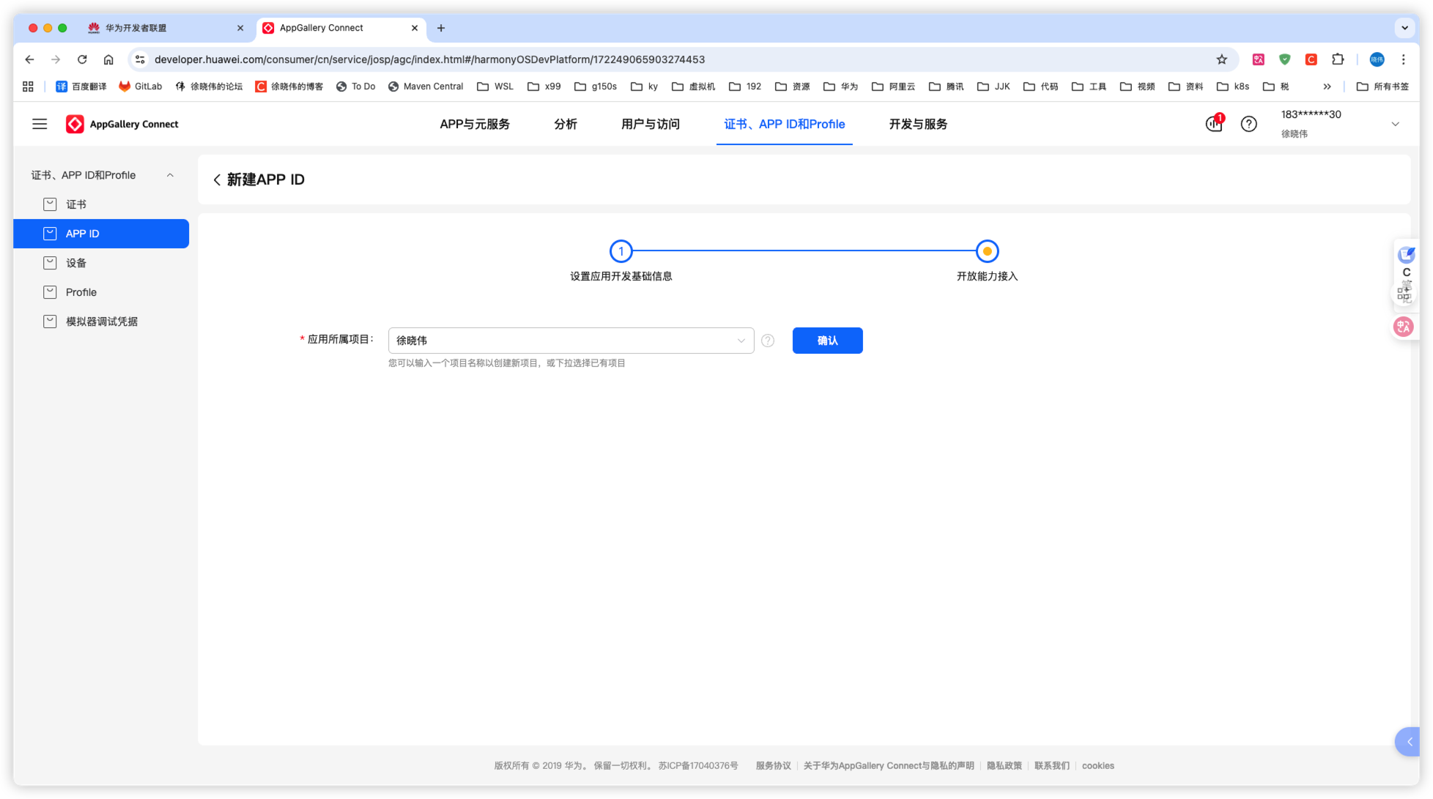
Task: Open the hamburger menu icon
Action: click(x=40, y=125)
